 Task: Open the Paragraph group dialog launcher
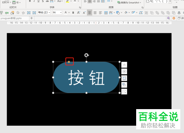[142, 7]
